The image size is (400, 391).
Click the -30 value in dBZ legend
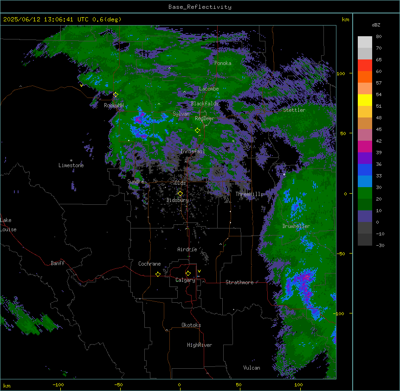point(380,245)
